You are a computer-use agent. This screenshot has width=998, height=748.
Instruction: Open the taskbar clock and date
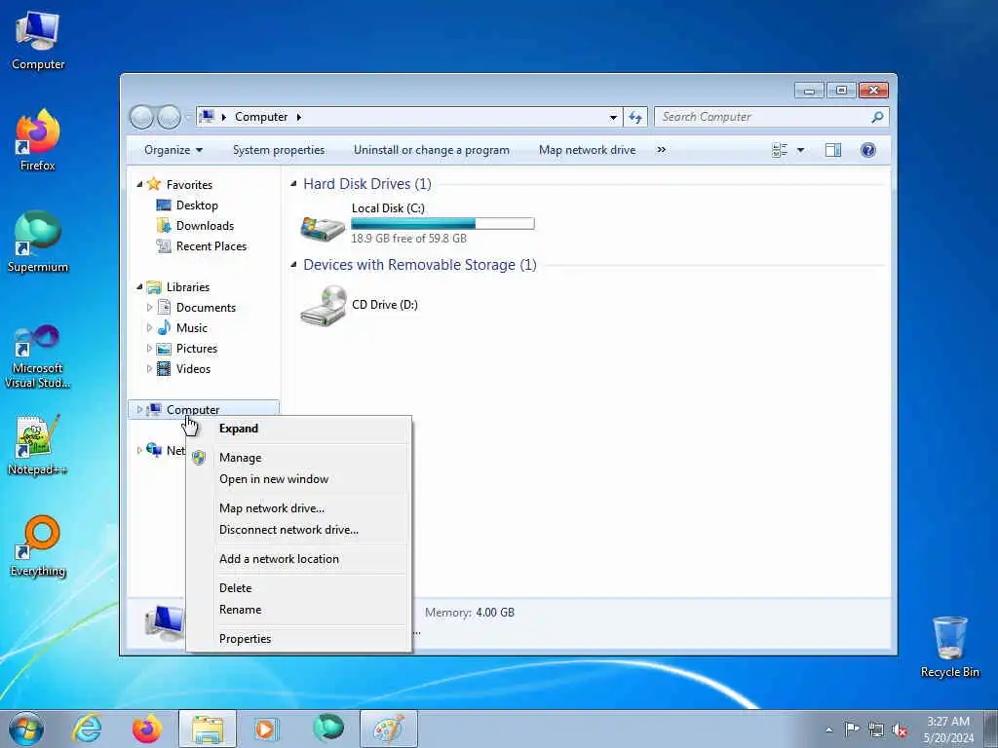click(947, 729)
